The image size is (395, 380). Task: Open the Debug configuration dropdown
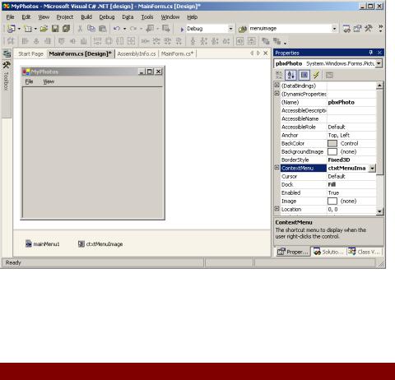(230, 29)
